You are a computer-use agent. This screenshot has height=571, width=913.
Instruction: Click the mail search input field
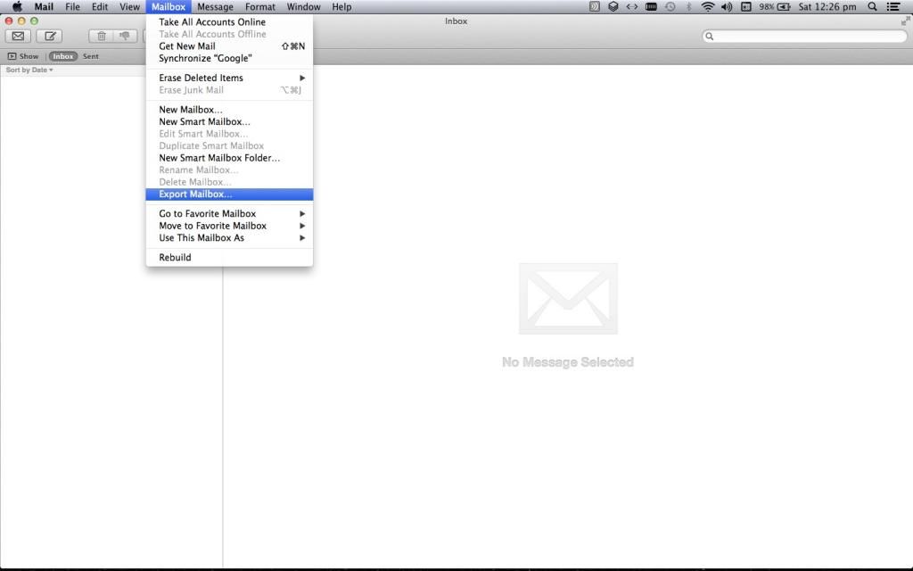coord(805,36)
